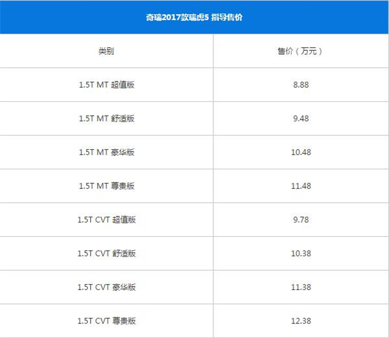Viewport: 389px width, 338px height.
Task: Click the price 10.48
Action: pyautogui.click(x=301, y=152)
